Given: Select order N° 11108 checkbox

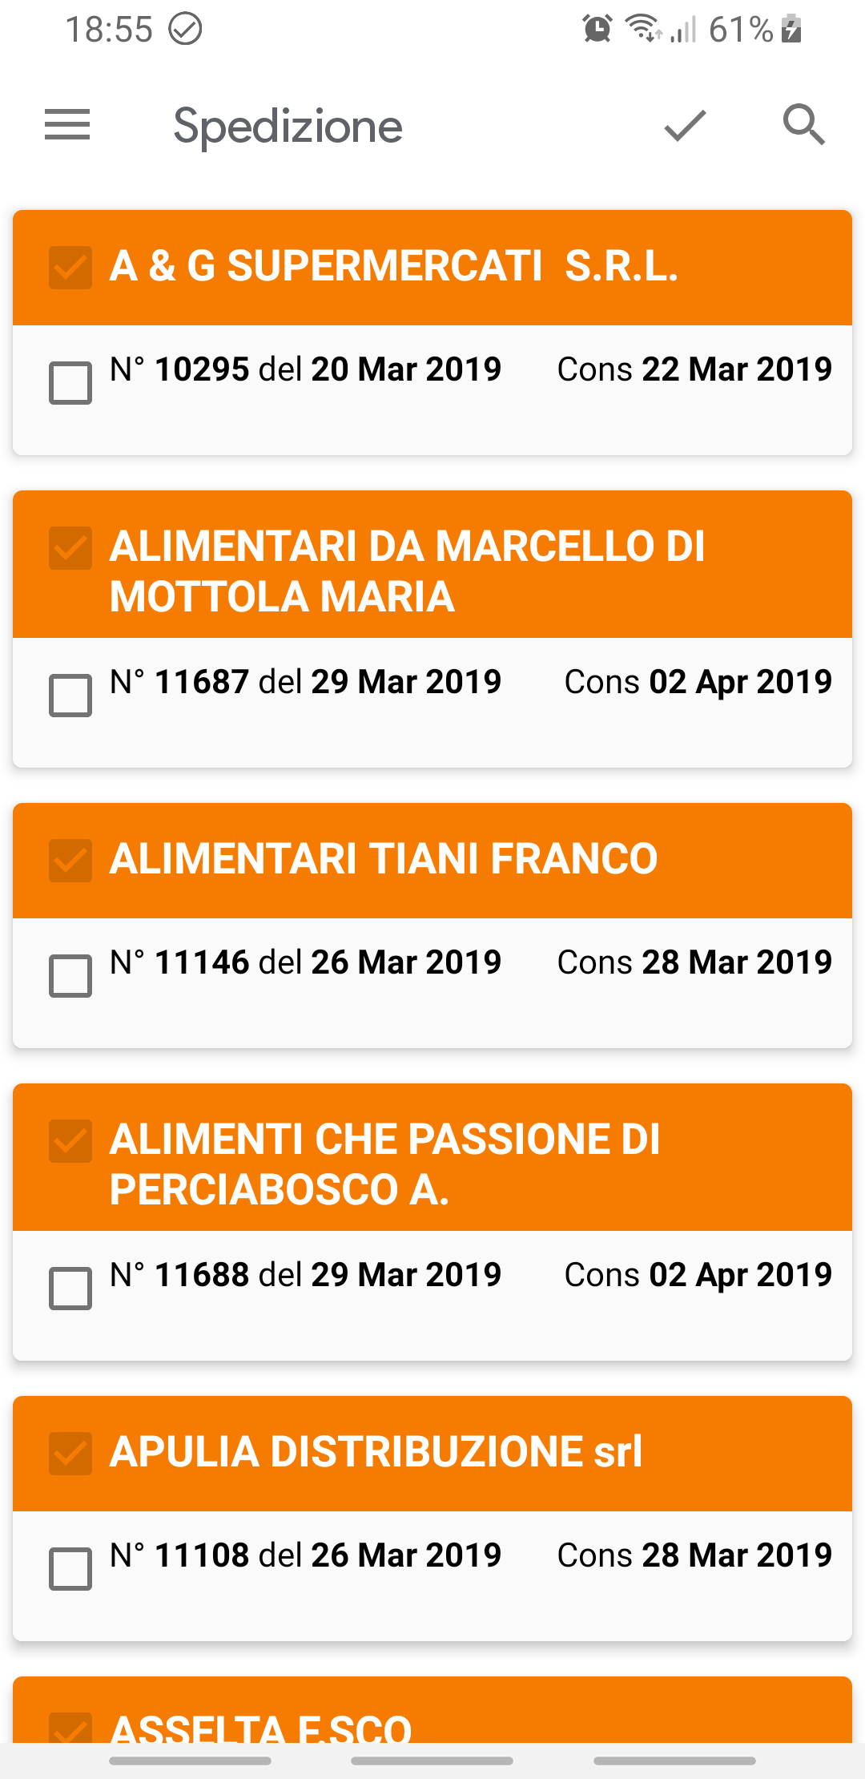Looking at the screenshot, I should pos(70,1569).
